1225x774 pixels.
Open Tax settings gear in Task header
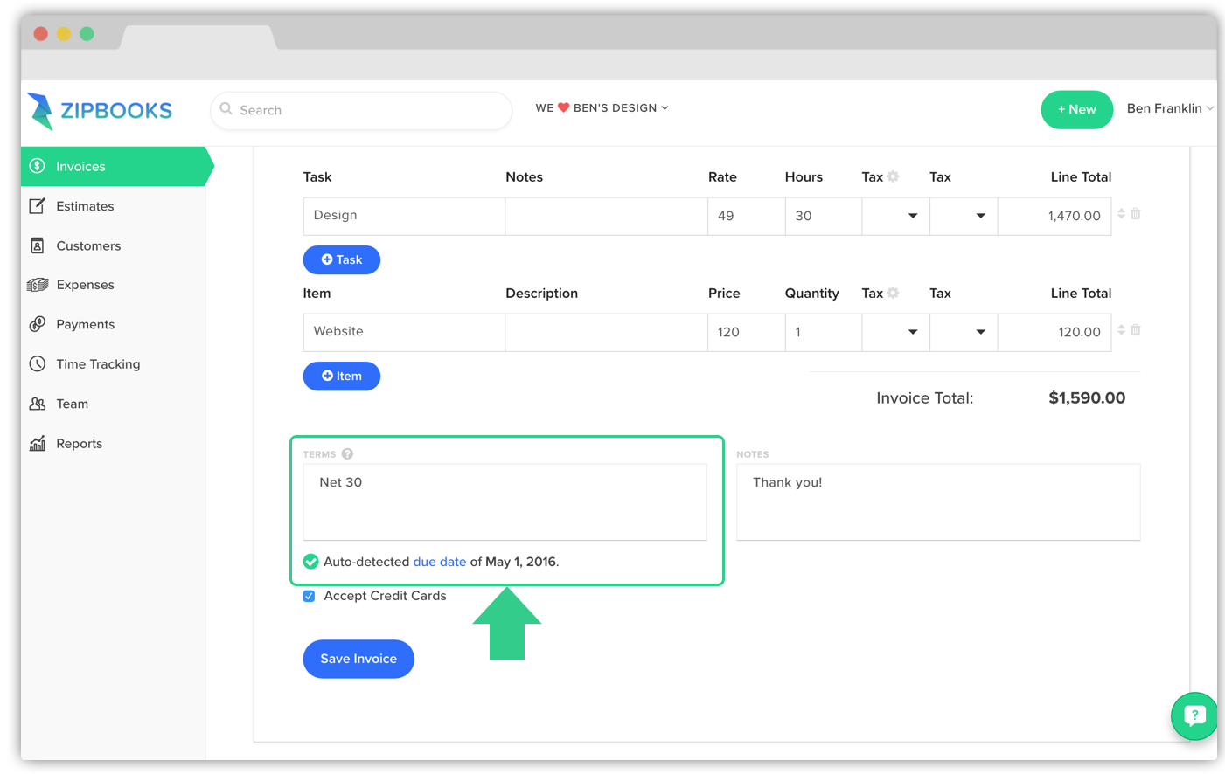[893, 176]
